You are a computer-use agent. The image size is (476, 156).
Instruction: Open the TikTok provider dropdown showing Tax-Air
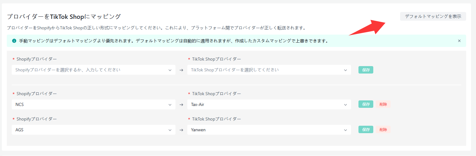point(265,104)
